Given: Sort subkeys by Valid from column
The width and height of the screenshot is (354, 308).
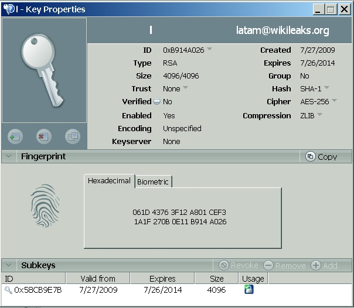Looking at the screenshot, I should pos(98,279).
